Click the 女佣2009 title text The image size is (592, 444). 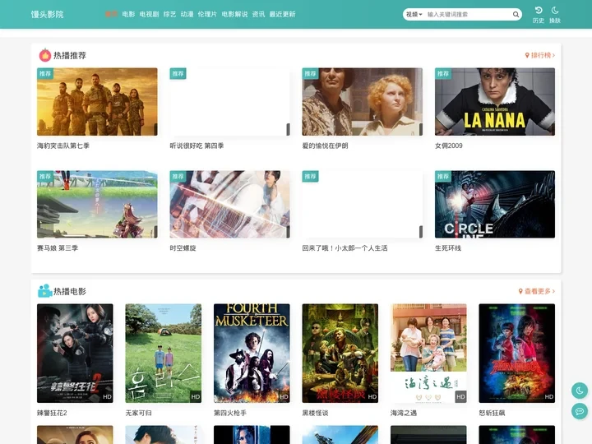pos(449,146)
